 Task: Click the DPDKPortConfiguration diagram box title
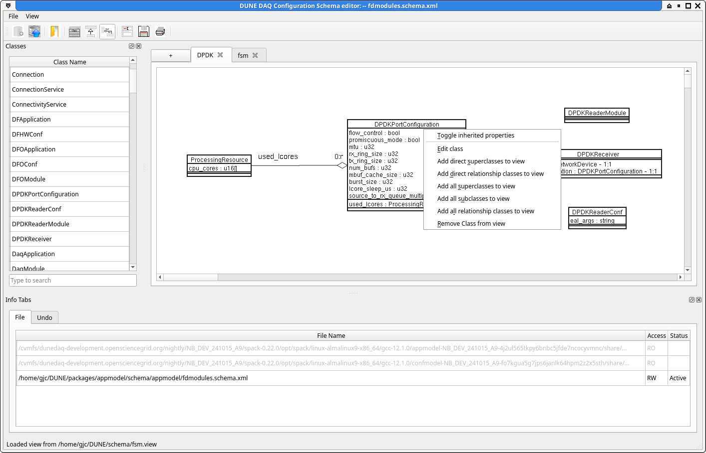pos(406,125)
